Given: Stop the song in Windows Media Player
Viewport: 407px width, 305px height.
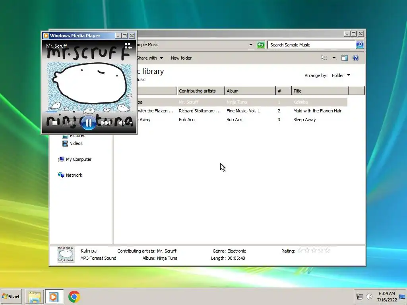Looking at the screenshot, I should 54,123.
